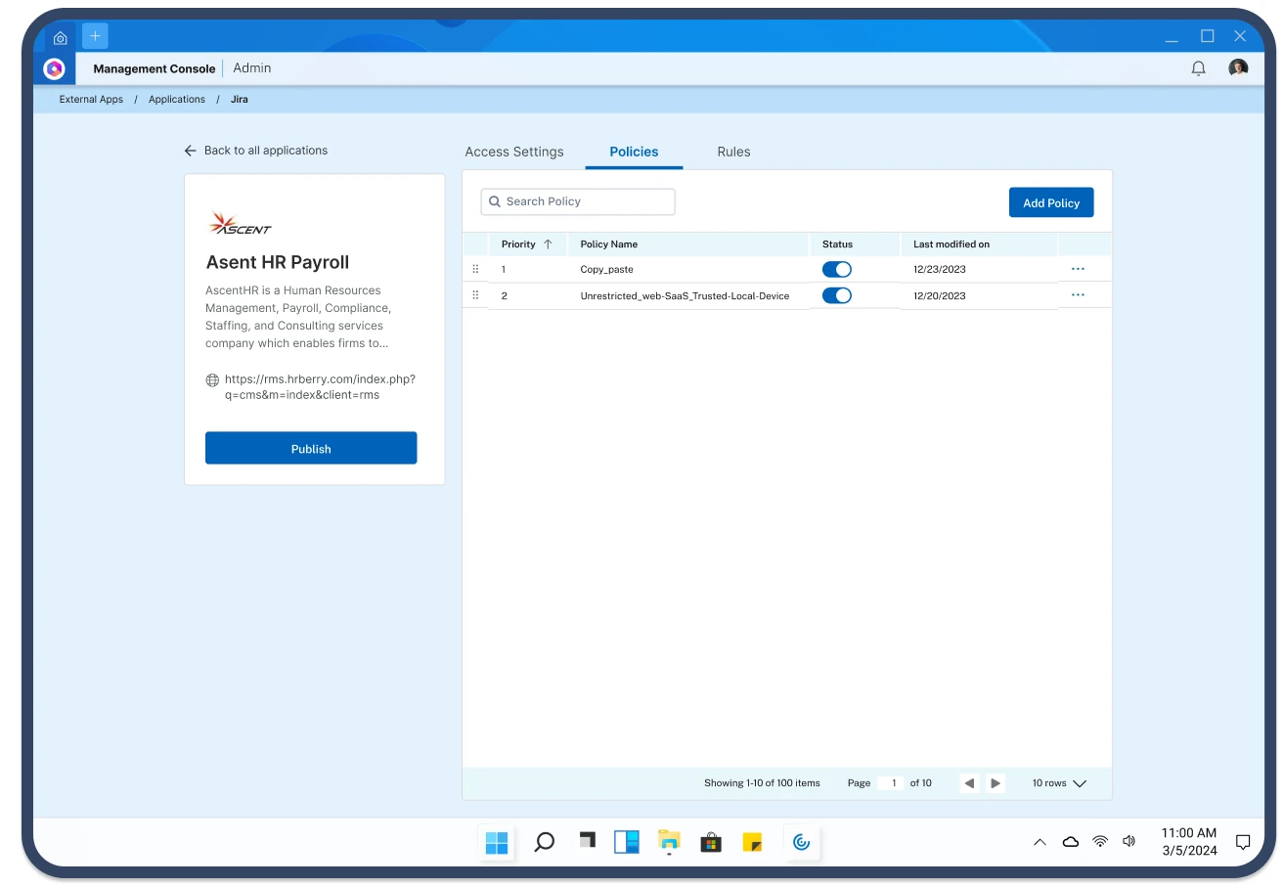Focus the Search Policy field
The height and width of the screenshot is (886, 1283).
click(578, 201)
